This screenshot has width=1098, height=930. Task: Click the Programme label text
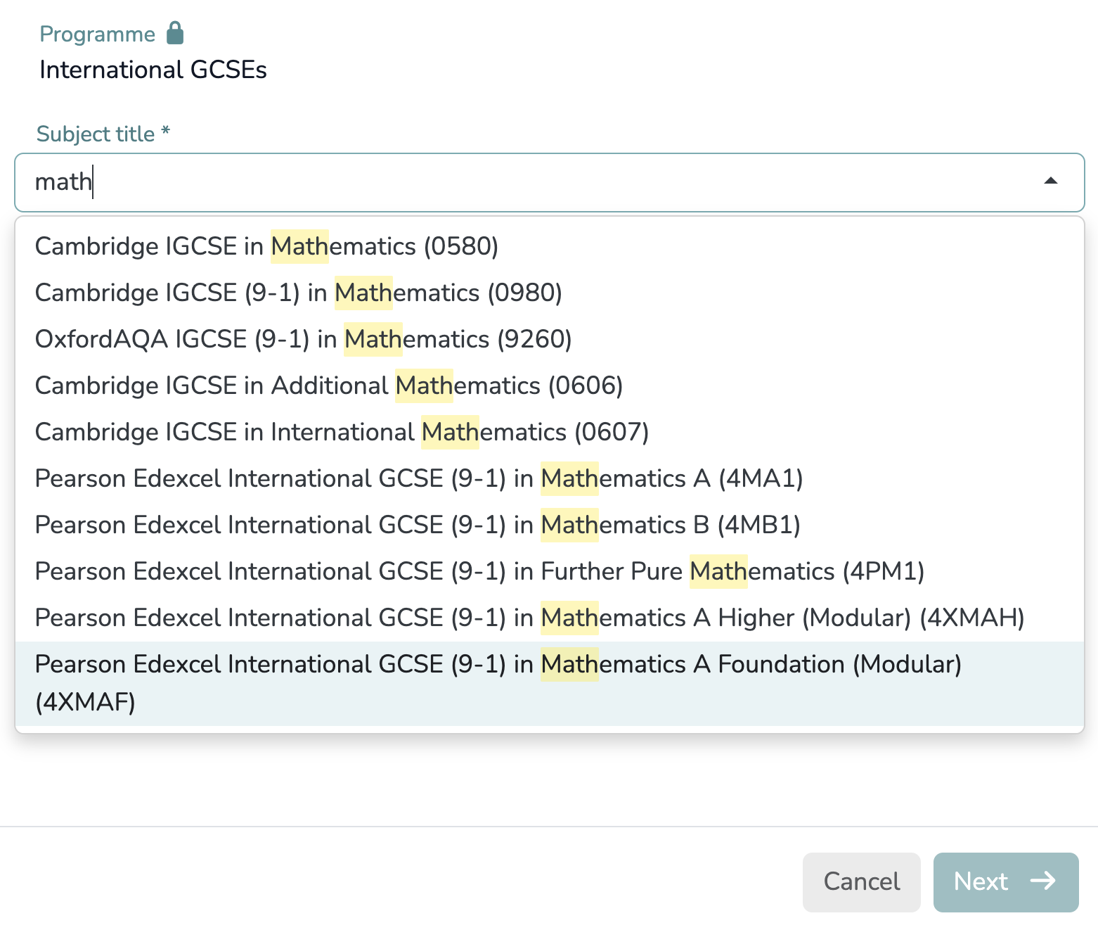click(97, 34)
